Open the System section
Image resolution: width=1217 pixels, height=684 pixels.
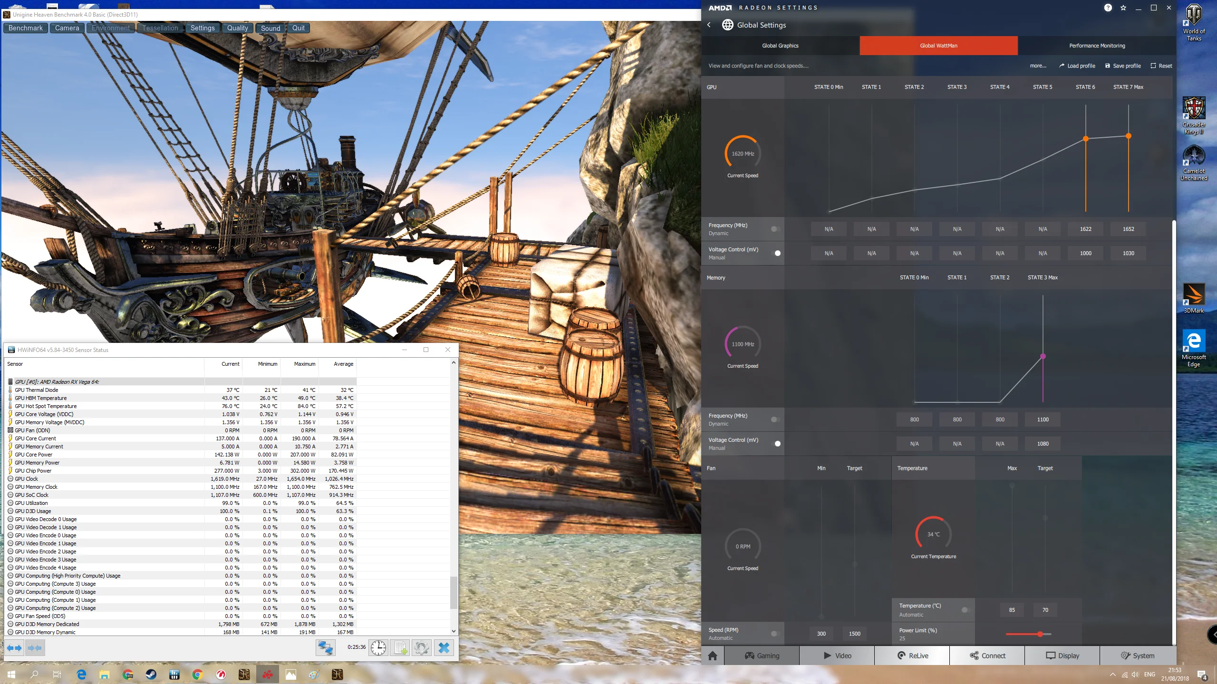click(1138, 655)
